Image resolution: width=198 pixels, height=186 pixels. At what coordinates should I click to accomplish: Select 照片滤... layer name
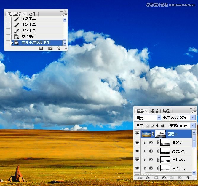[x=179, y=160]
